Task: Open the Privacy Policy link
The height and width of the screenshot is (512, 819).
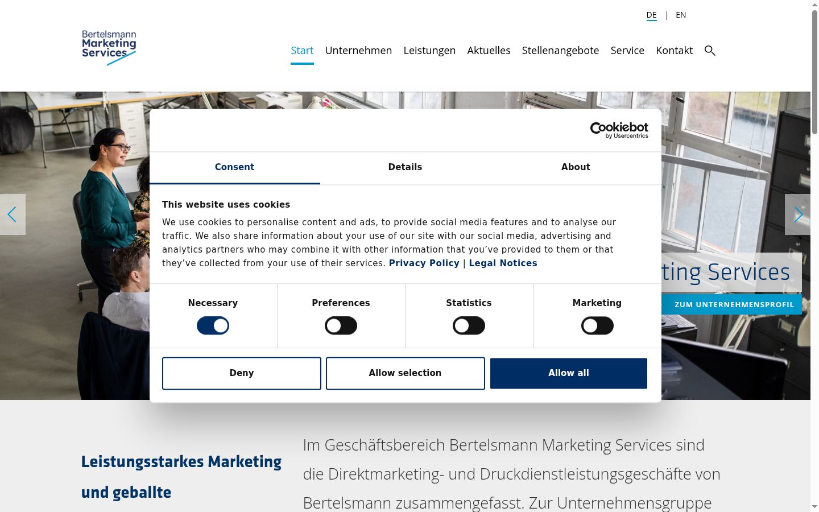Action: tap(424, 263)
